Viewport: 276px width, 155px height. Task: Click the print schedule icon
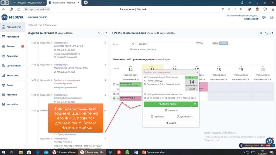[x=261, y=33]
